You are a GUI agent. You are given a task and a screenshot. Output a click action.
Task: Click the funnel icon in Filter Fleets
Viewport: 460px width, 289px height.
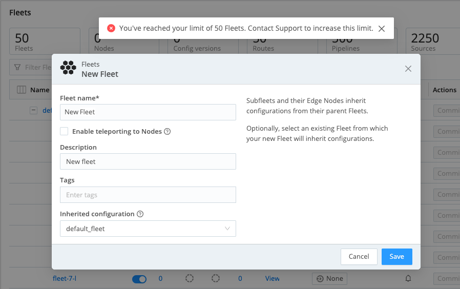click(x=17, y=67)
